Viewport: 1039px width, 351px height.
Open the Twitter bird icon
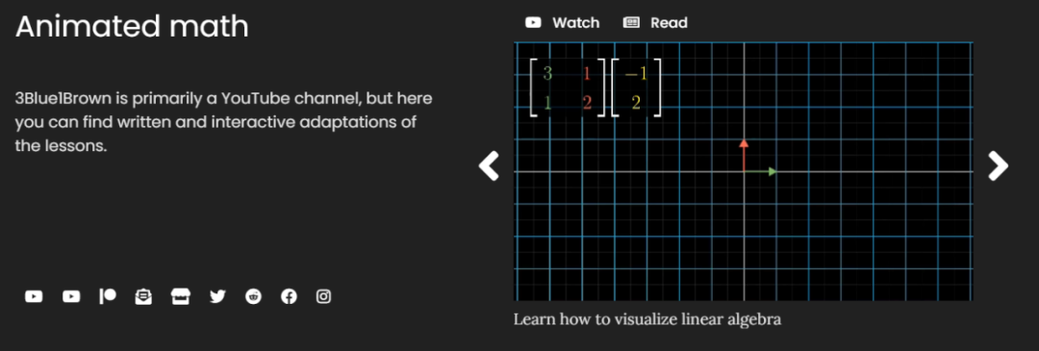coord(217,297)
